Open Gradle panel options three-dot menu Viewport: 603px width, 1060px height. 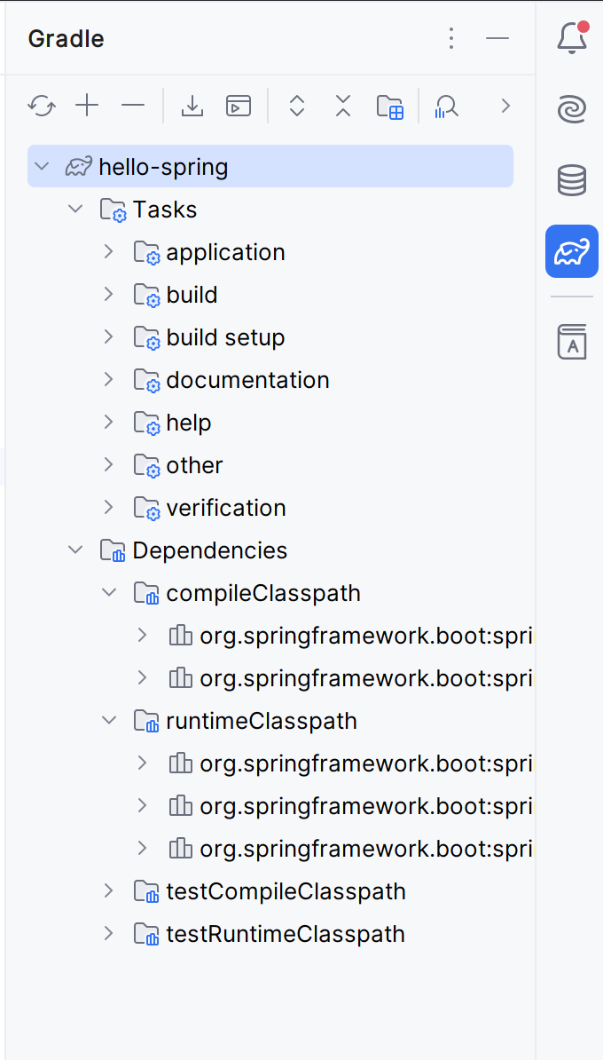pos(451,38)
